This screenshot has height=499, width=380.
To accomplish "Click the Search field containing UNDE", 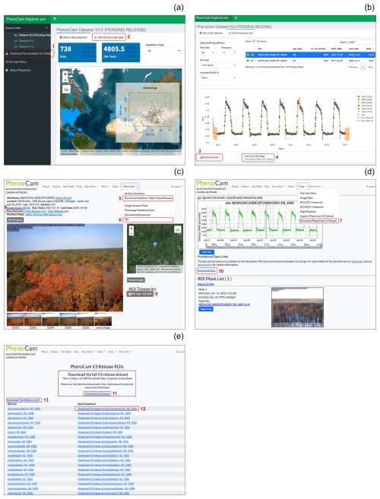I will click(362, 42).
